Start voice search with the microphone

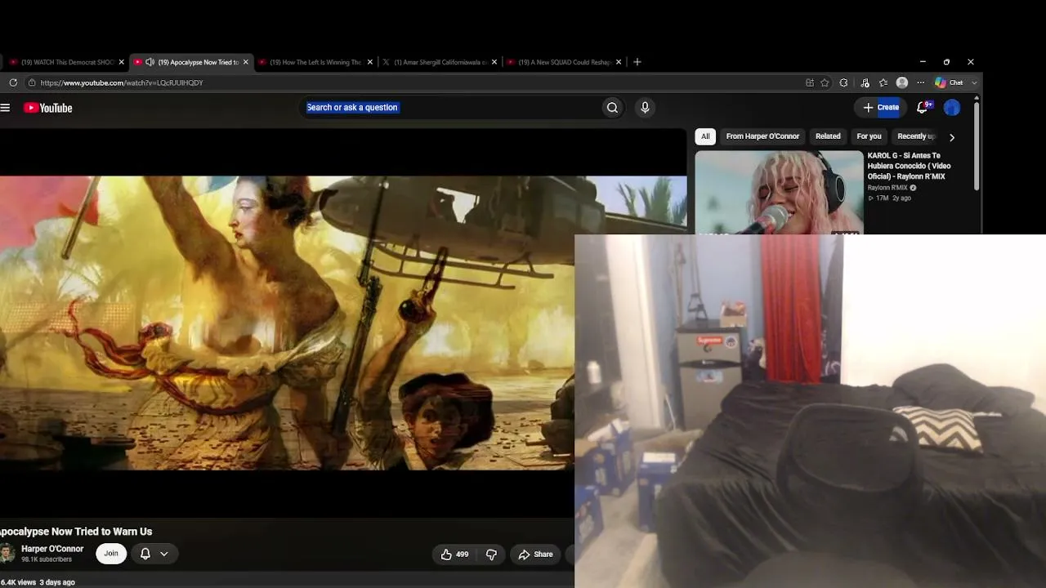click(x=645, y=108)
